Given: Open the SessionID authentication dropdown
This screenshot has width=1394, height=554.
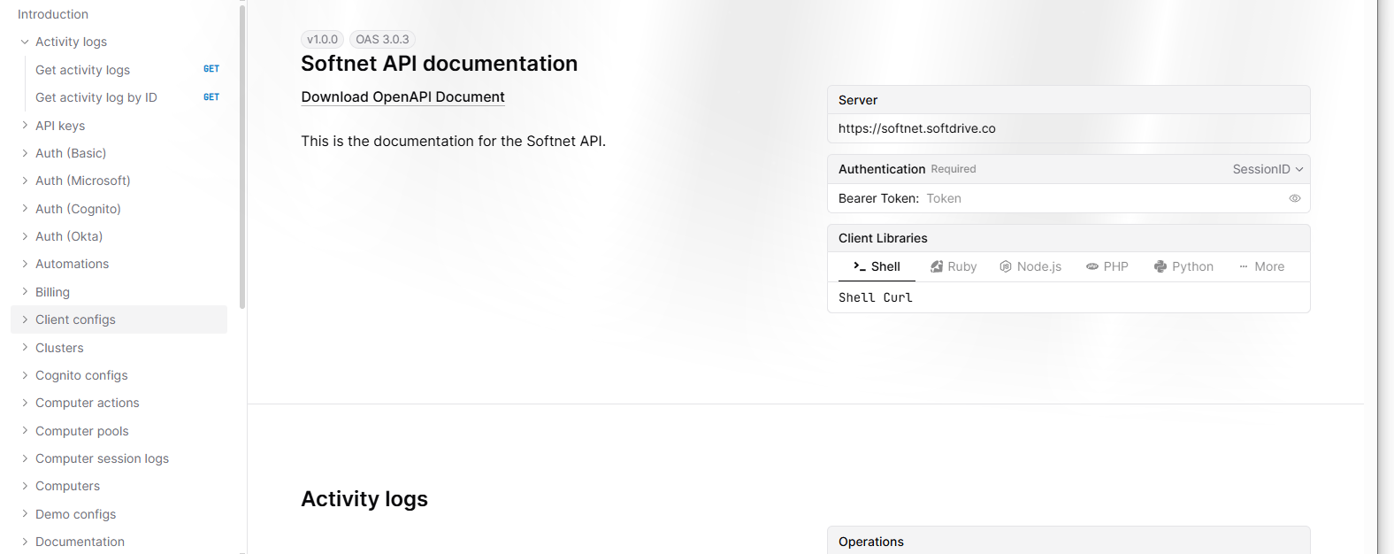Looking at the screenshot, I should pyautogui.click(x=1268, y=169).
